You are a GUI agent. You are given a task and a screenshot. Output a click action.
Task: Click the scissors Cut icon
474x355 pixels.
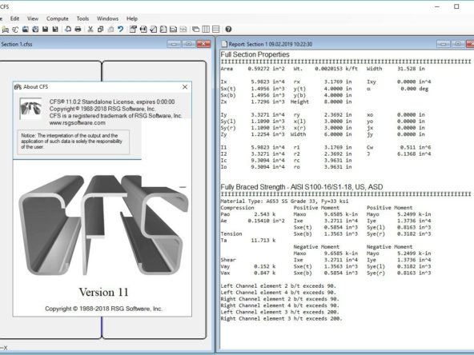point(90,30)
